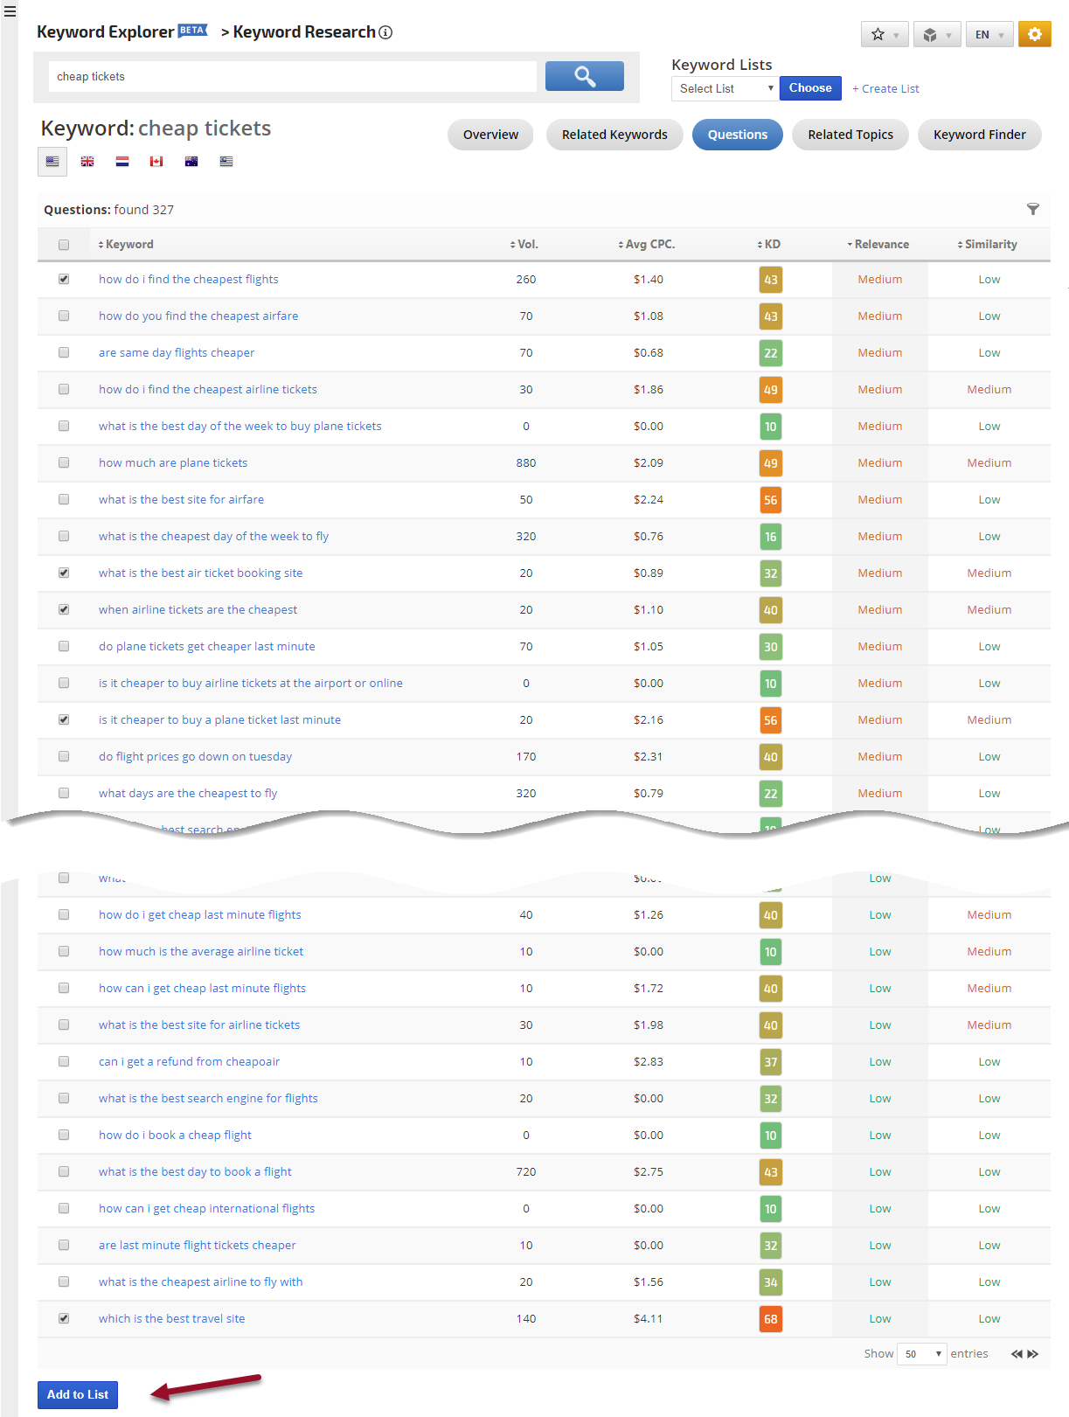
Task: Switch to the Related Keywords tab
Action: 614,135
